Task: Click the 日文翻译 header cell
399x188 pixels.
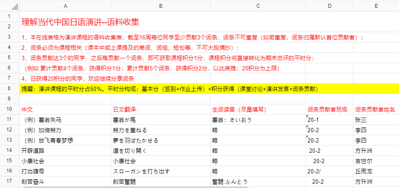Action: 161,109
